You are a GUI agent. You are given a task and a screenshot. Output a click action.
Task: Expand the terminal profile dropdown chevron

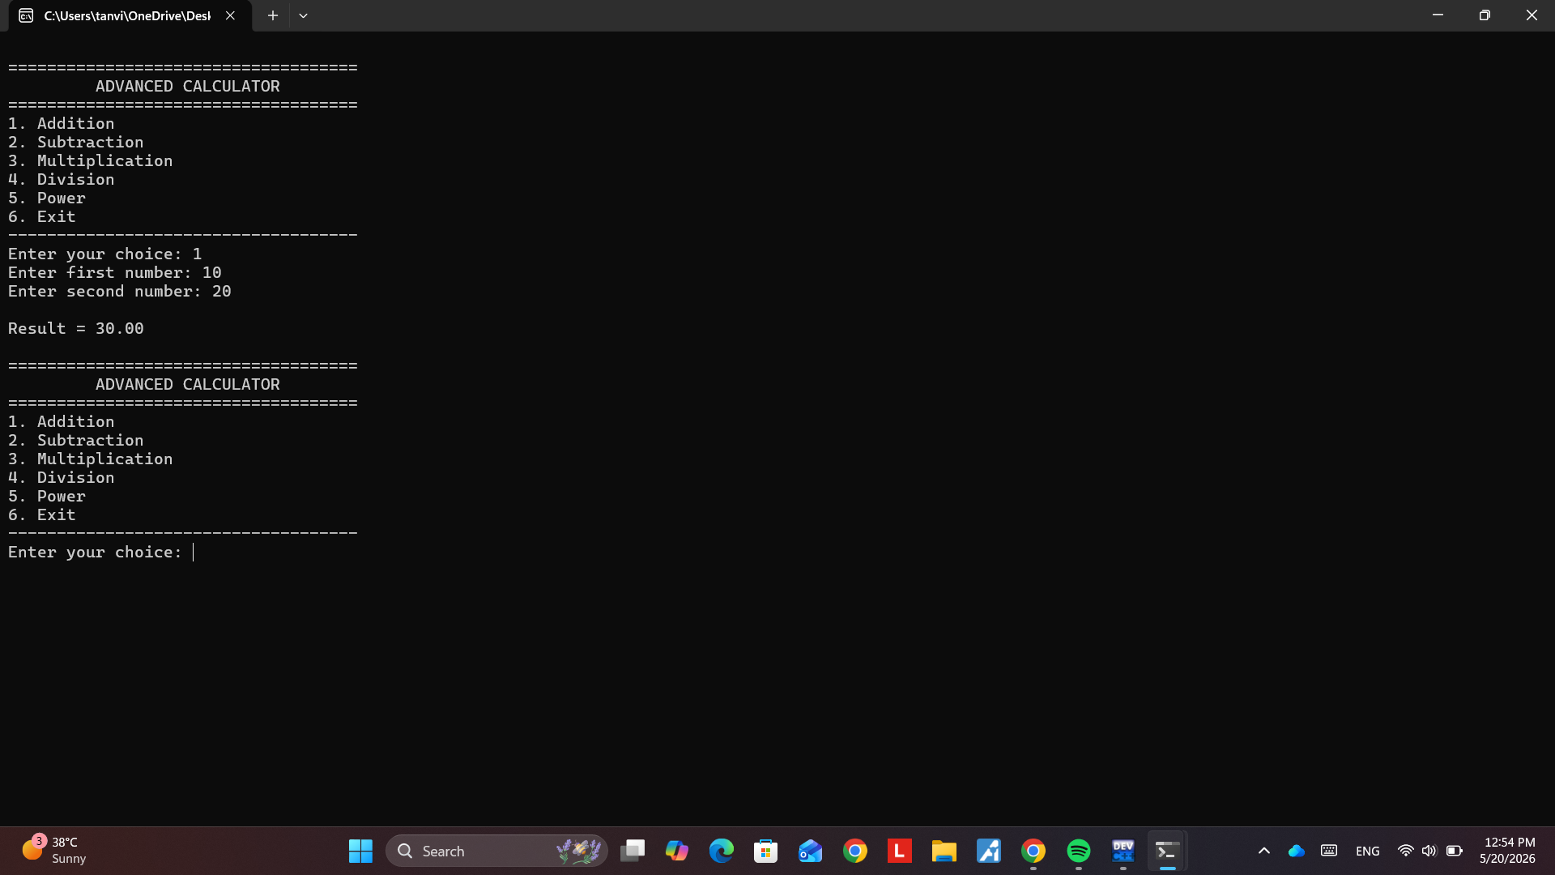click(x=303, y=15)
